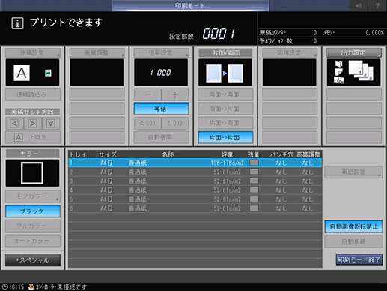Select tray 3 row in paper list
Image resolution: width=387 pixels, height=291 pixels.
click(x=195, y=181)
